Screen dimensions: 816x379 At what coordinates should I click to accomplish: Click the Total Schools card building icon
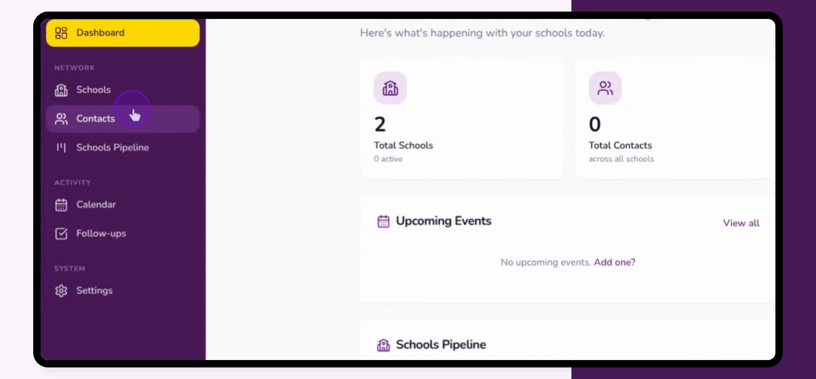[390, 88]
